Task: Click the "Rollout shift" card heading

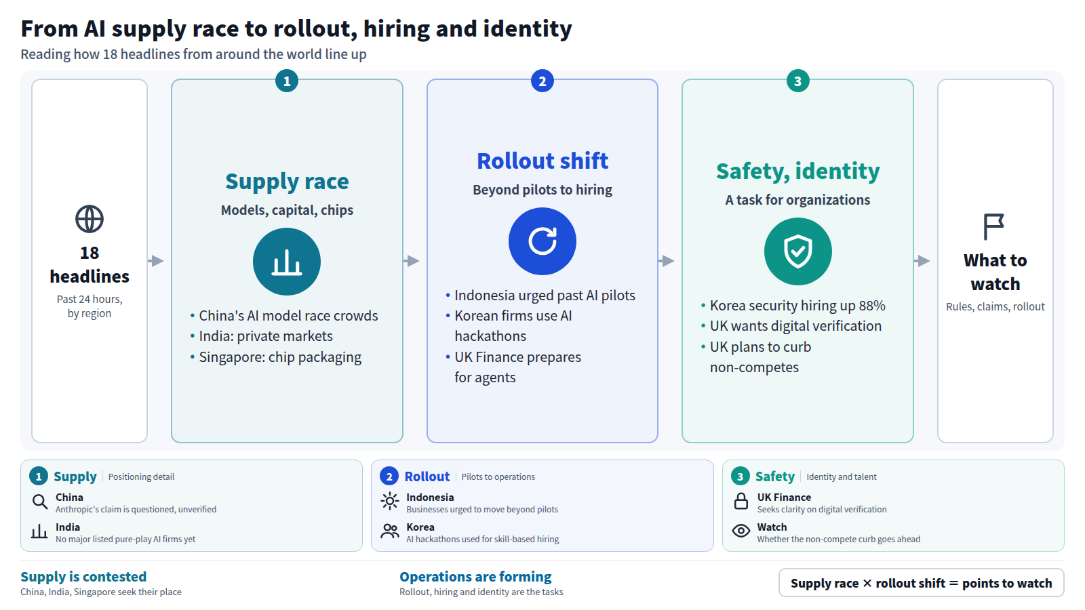Action: point(542,161)
